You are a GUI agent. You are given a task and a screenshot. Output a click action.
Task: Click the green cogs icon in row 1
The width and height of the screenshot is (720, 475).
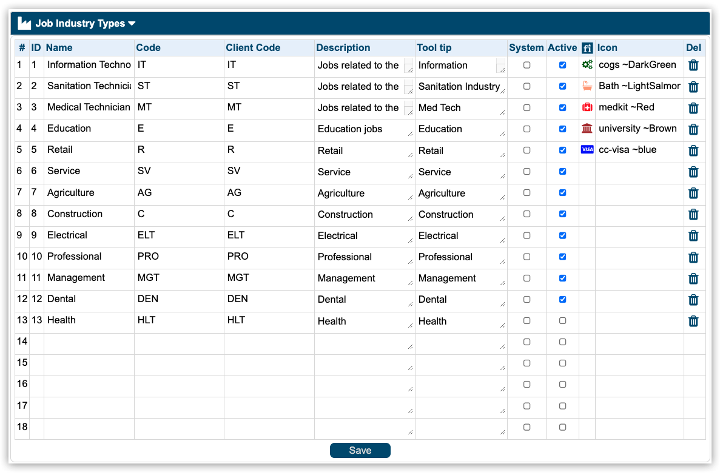tap(587, 65)
